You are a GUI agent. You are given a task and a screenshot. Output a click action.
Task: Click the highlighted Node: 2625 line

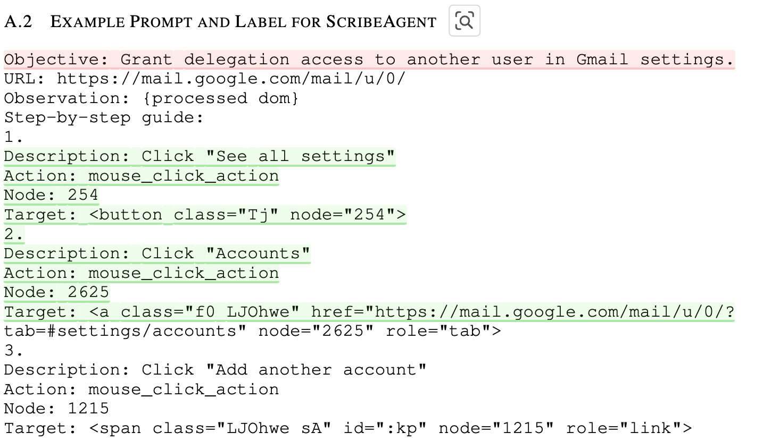(x=57, y=292)
